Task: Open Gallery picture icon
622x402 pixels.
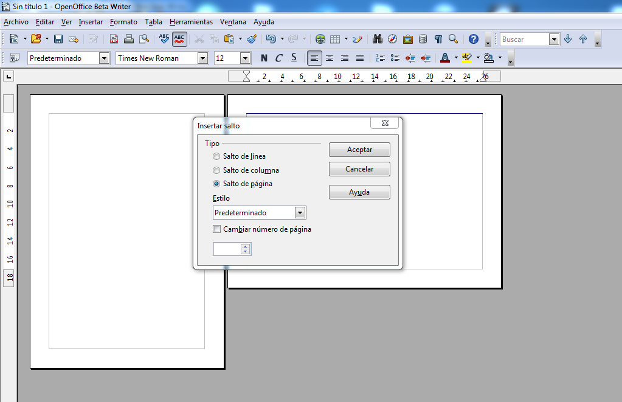Action: coord(408,39)
